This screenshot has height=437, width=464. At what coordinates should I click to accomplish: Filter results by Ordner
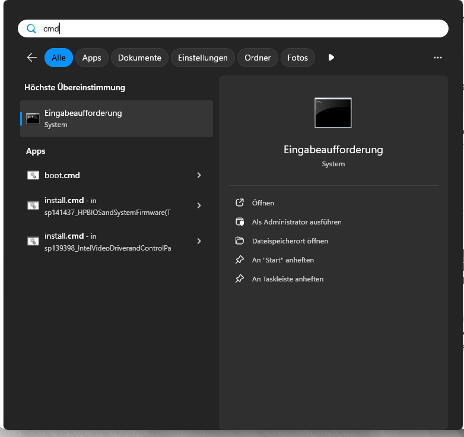pos(258,58)
